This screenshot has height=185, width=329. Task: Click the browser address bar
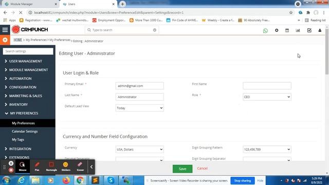[159, 12]
